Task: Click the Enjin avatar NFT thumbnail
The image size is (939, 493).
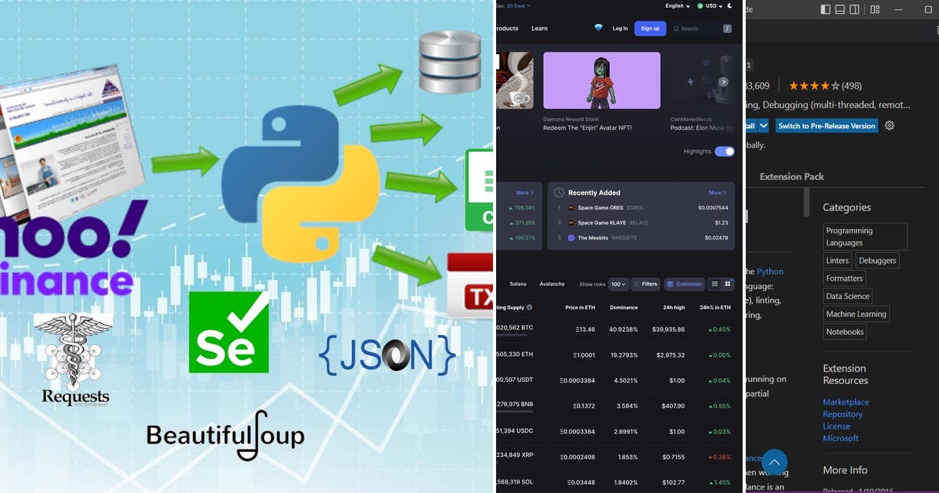Action: [x=602, y=79]
